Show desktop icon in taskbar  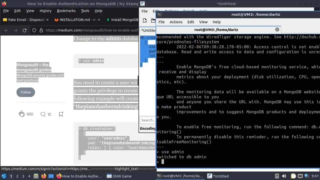[51, 176]
